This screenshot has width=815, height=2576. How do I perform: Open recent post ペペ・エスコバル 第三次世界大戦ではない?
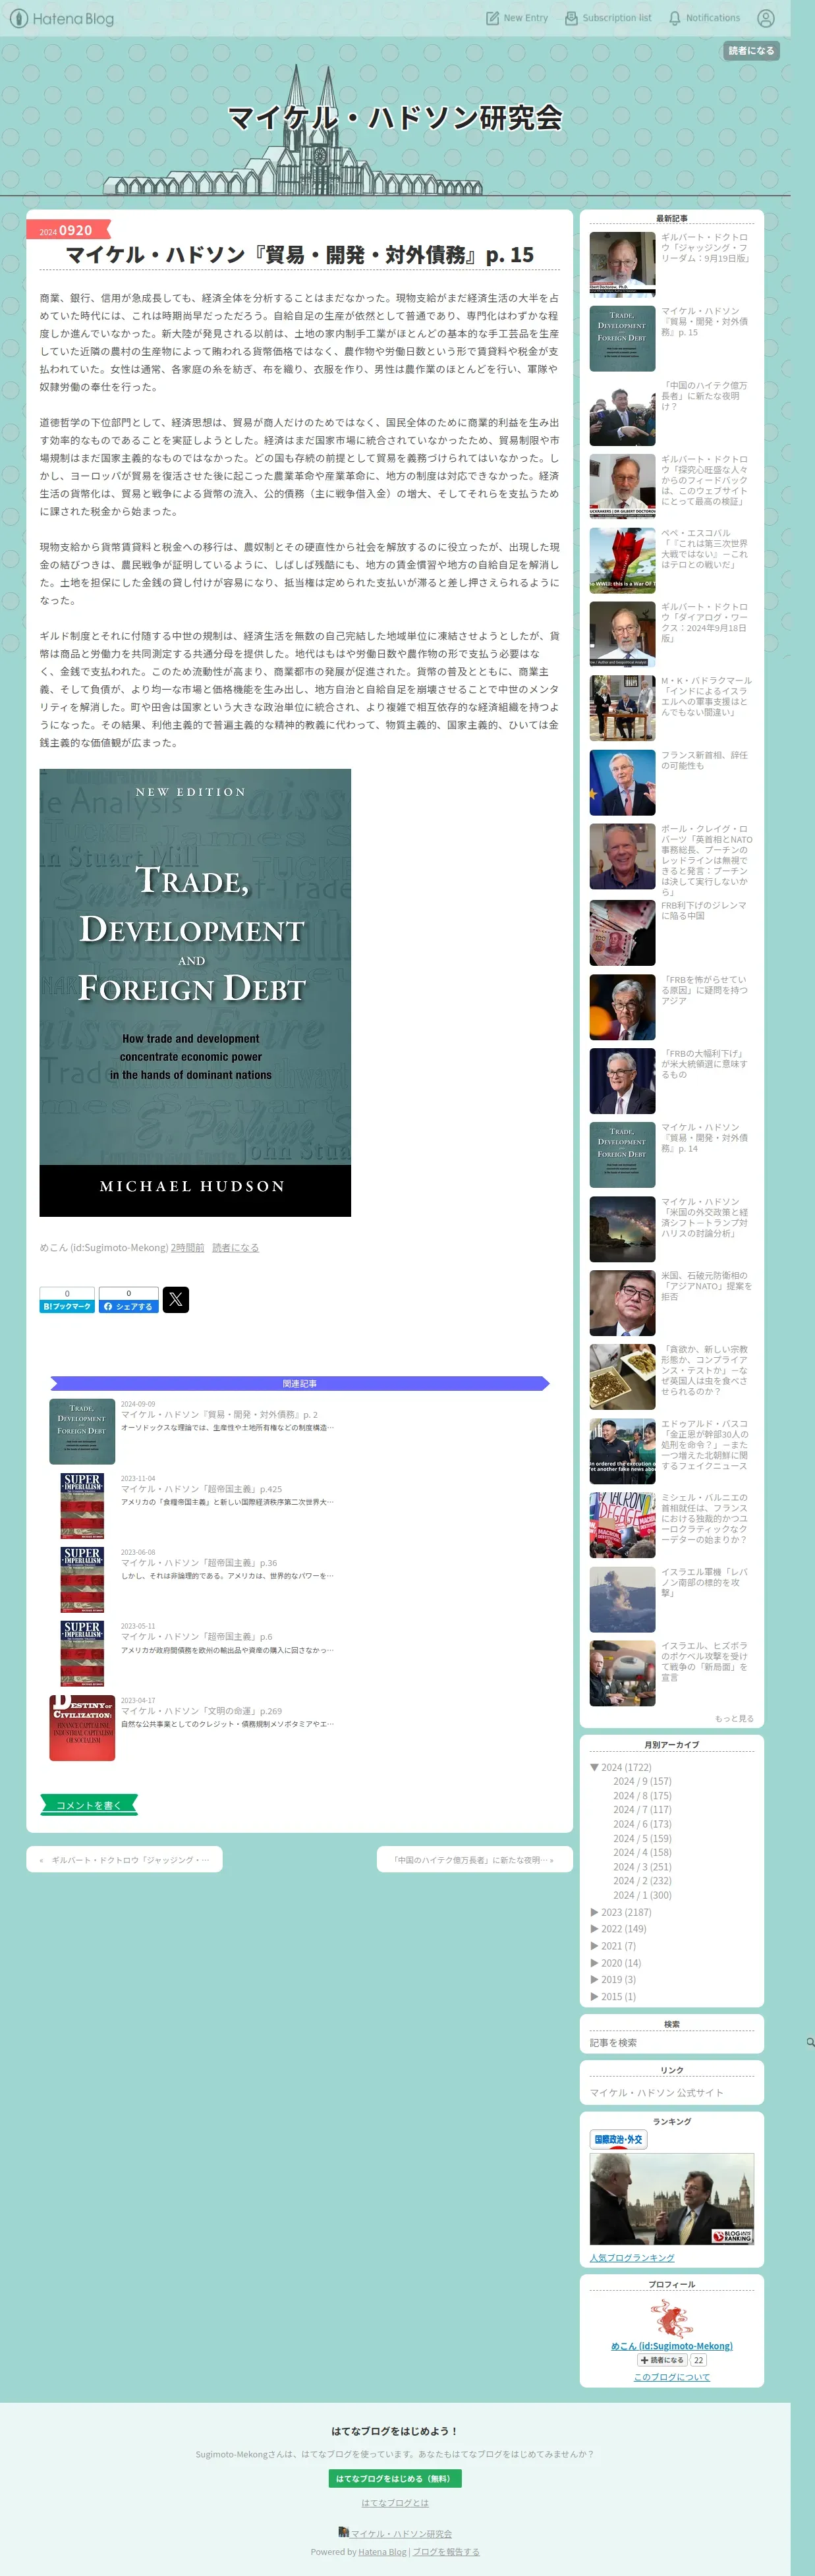click(704, 549)
